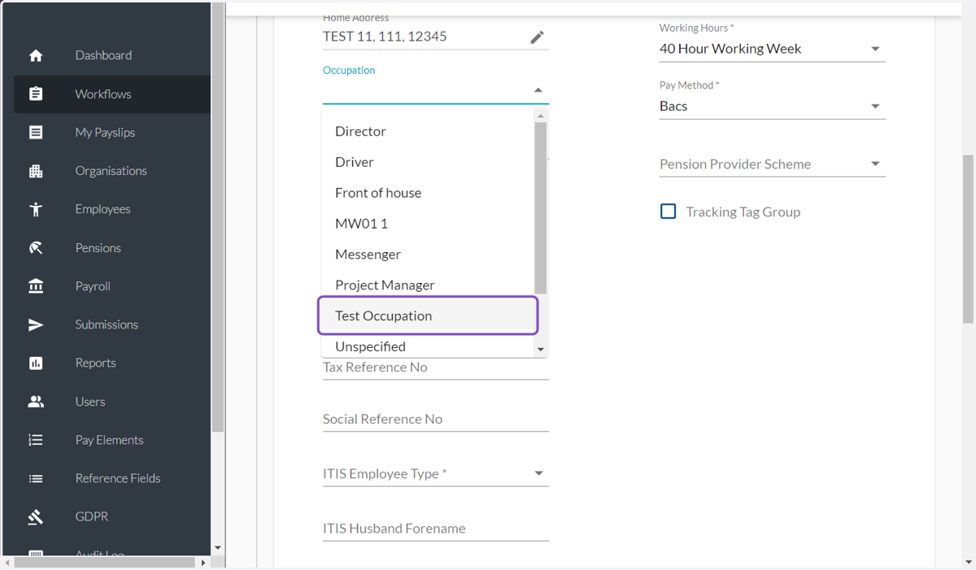Open the Pay Method dropdown
This screenshot has height=570, width=976.
(x=772, y=107)
